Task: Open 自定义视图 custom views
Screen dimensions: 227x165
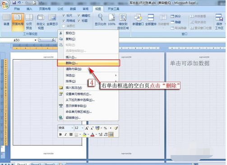Action: tap(41, 22)
